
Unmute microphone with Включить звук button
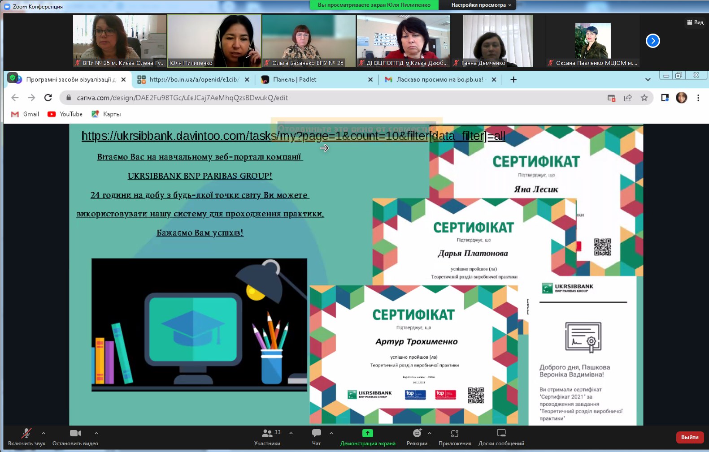(x=26, y=437)
